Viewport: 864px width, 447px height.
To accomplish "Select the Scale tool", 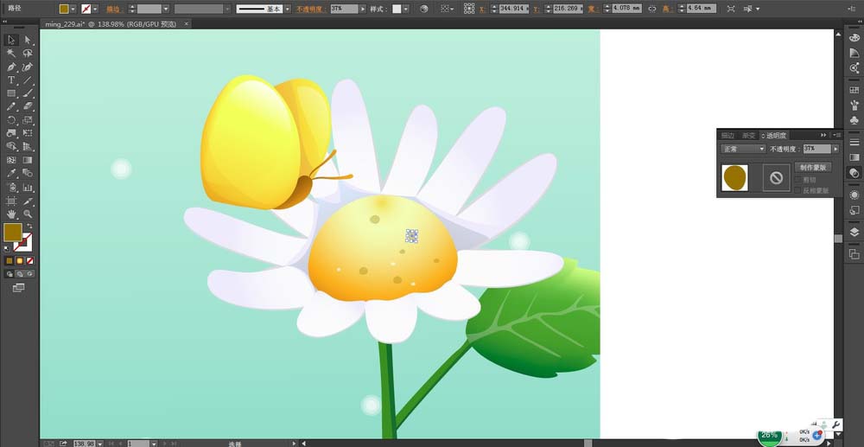I will coord(28,119).
